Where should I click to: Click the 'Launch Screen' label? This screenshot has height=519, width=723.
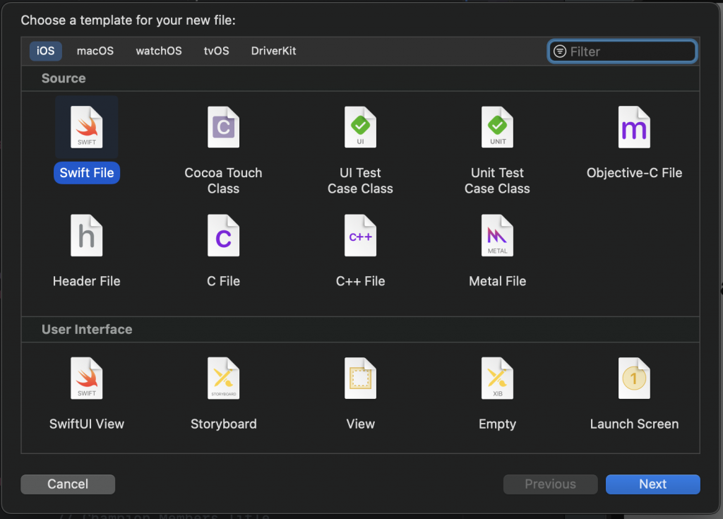635,424
